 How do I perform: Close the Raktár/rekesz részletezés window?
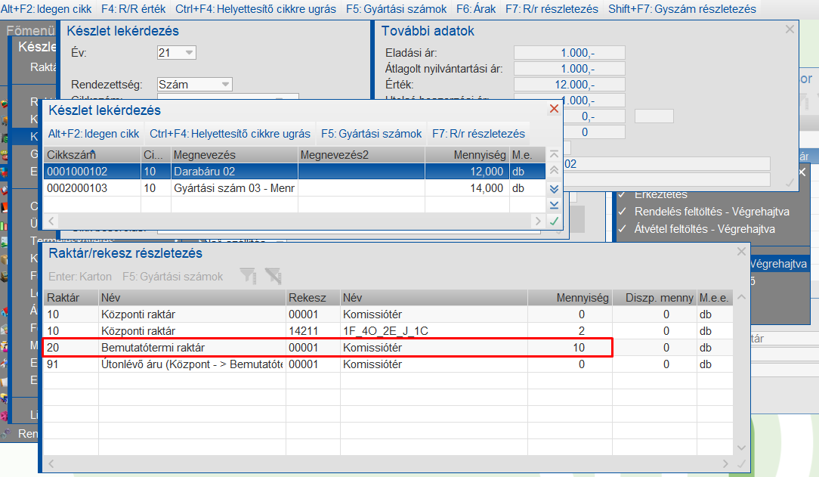click(x=741, y=252)
